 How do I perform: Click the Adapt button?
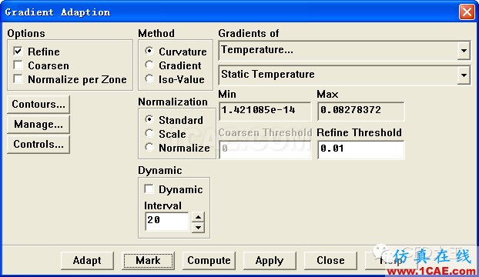pyautogui.click(x=87, y=261)
